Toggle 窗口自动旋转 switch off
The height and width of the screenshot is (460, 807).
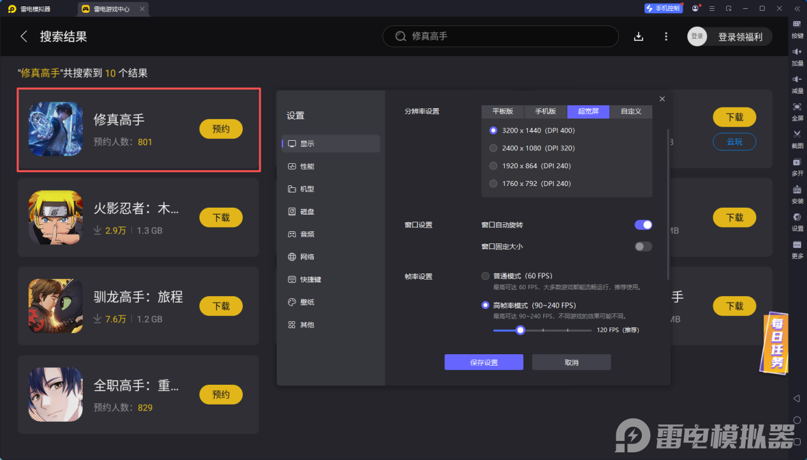pyautogui.click(x=643, y=225)
